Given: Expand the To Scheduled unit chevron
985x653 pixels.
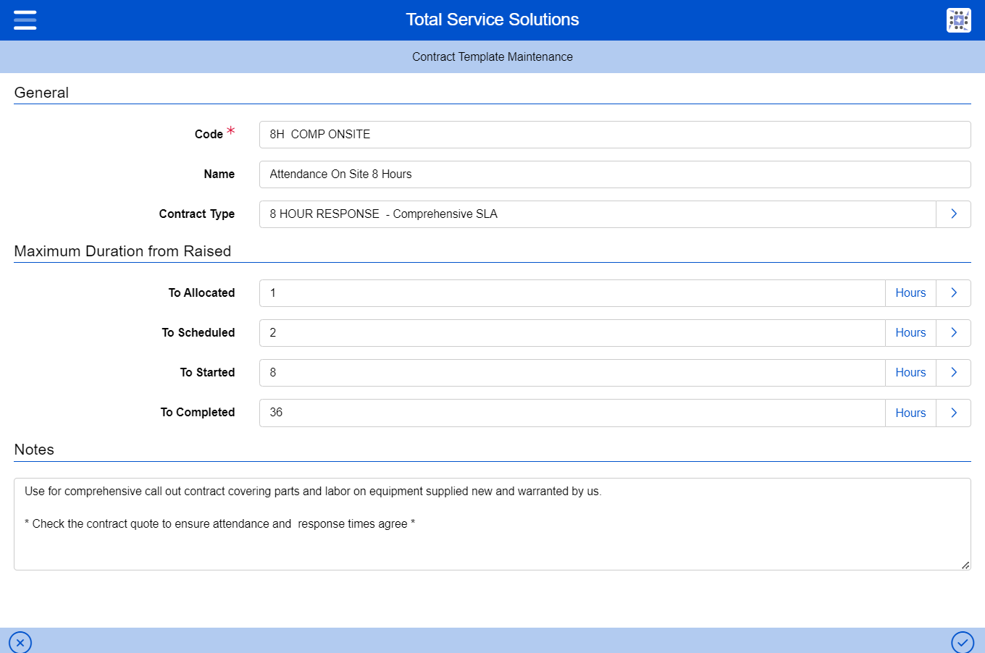Looking at the screenshot, I should [x=953, y=333].
